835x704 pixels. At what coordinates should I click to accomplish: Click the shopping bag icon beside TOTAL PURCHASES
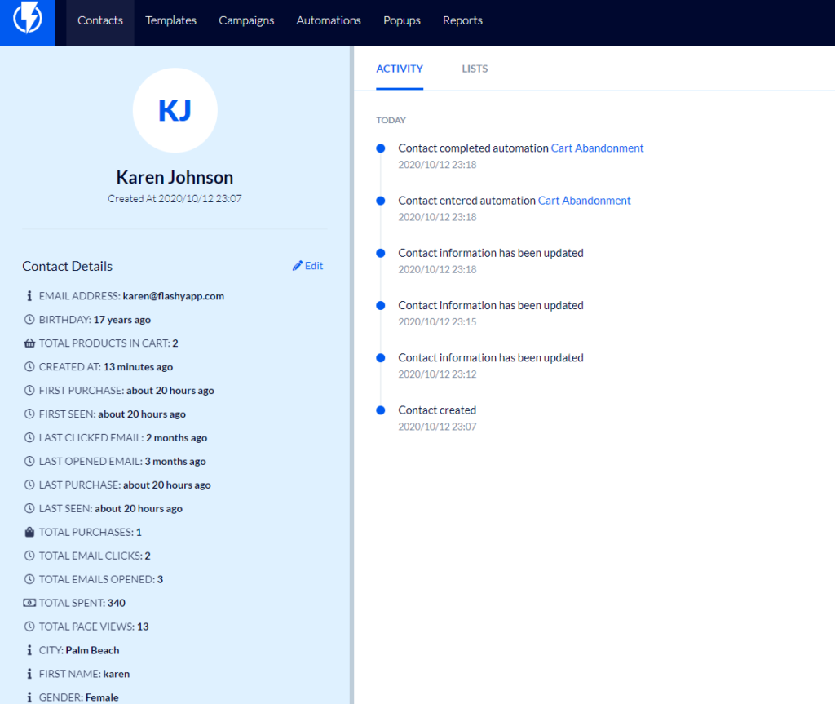tap(29, 532)
